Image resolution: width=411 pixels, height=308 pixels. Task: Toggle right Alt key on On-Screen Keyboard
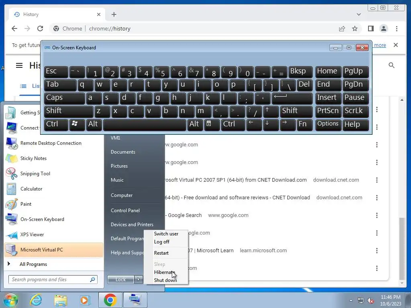(x=195, y=124)
